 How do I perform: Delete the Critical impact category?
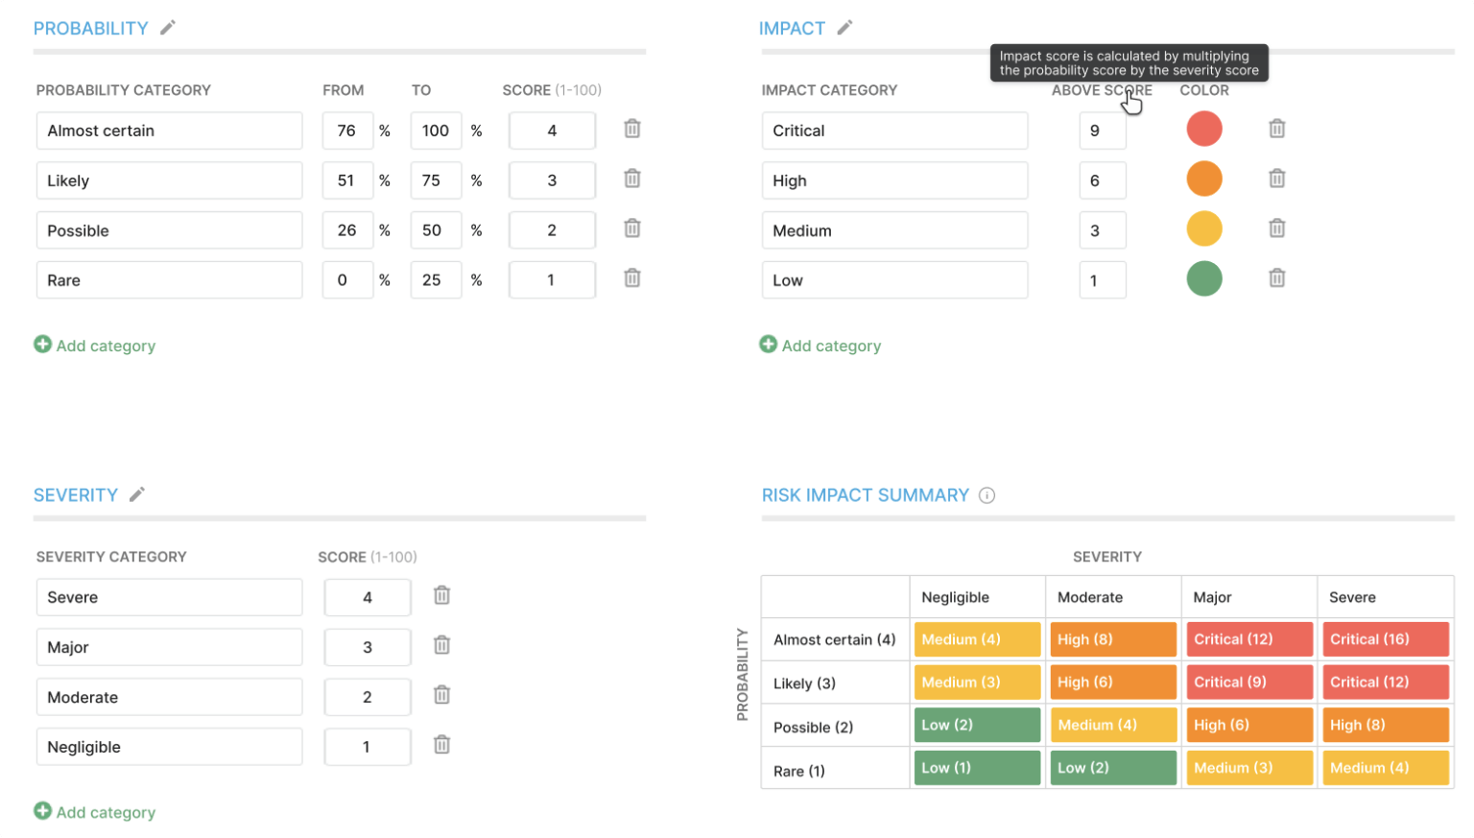click(x=1276, y=129)
